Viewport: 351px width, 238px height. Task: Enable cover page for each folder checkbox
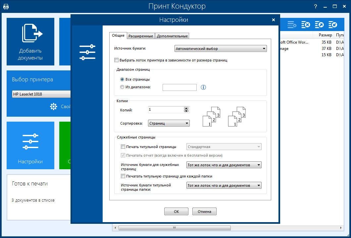click(x=123, y=176)
